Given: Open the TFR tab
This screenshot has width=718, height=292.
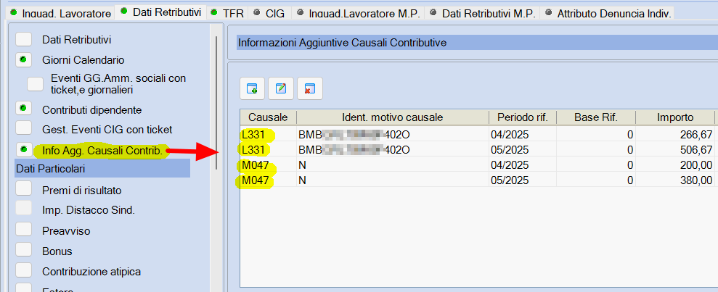Looking at the screenshot, I should [227, 13].
